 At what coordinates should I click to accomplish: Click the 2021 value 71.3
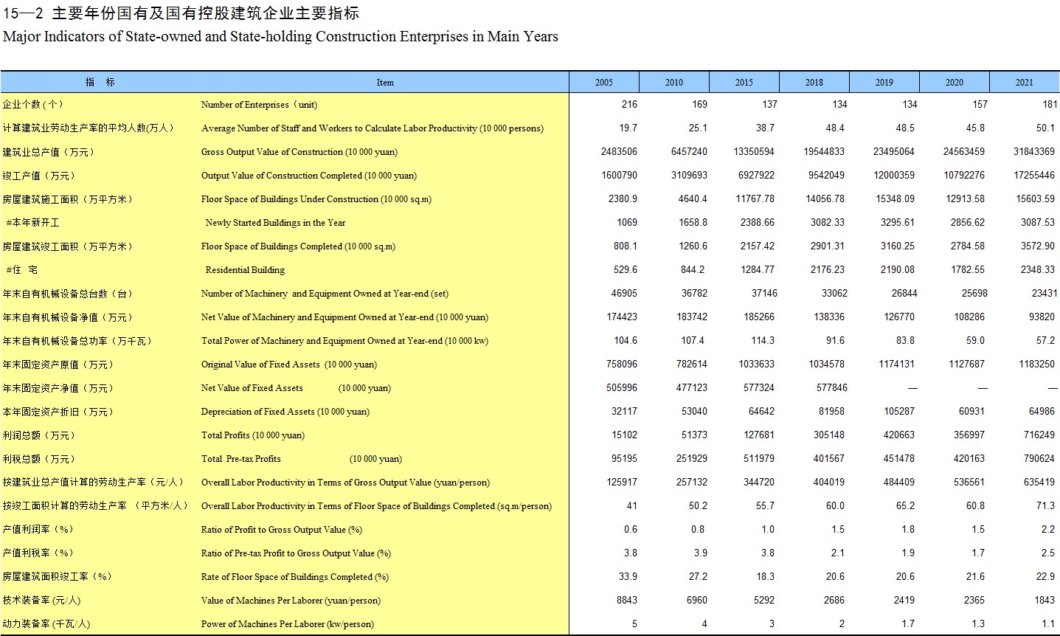(x=1045, y=506)
